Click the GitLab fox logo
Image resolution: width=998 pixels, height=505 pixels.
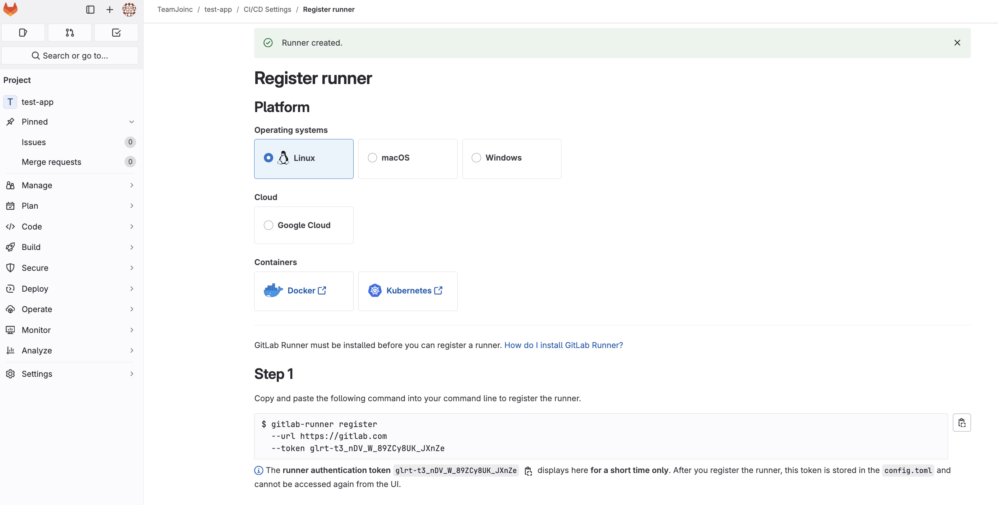click(x=10, y=9)
